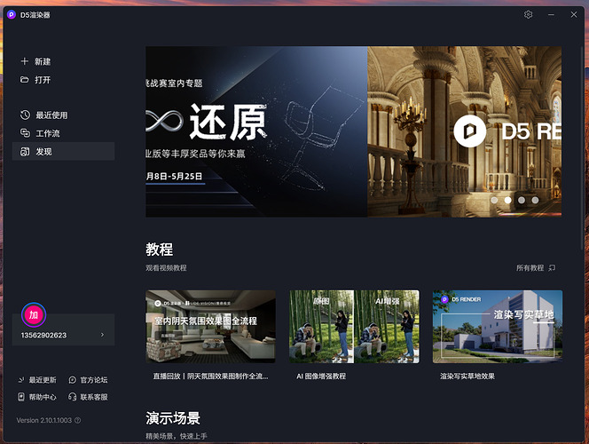Open 官方论坛 chat bubble icon
This screenshot has width=589, height=444.
(x=73, y=380)
